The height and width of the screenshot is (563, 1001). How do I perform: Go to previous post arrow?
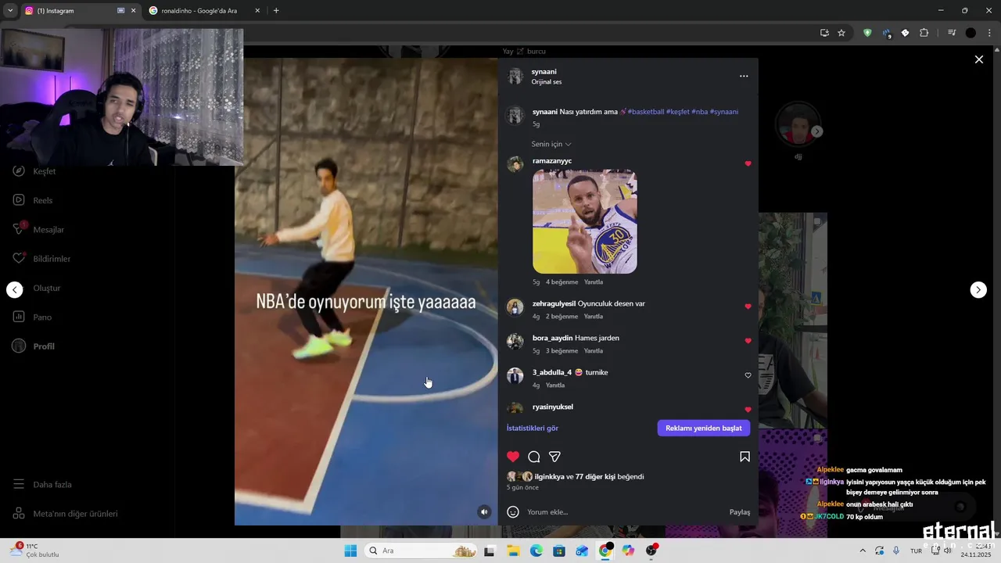(15, 290)
